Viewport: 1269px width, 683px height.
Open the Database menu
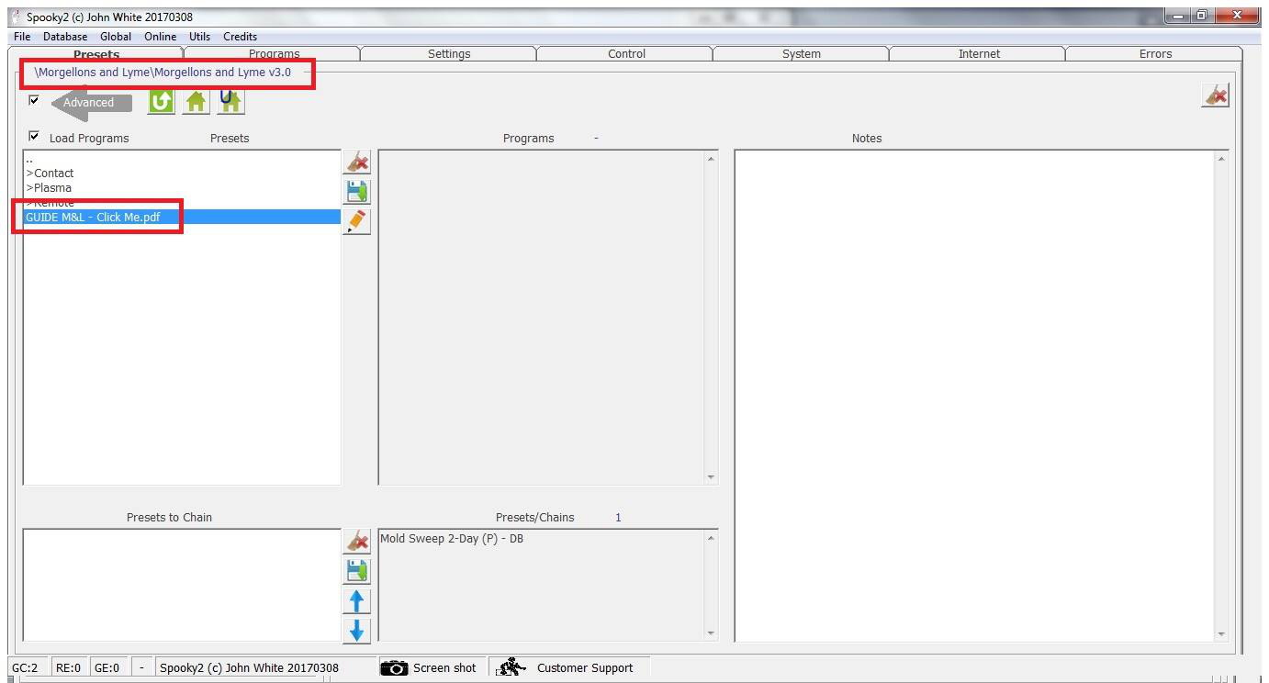65,37
